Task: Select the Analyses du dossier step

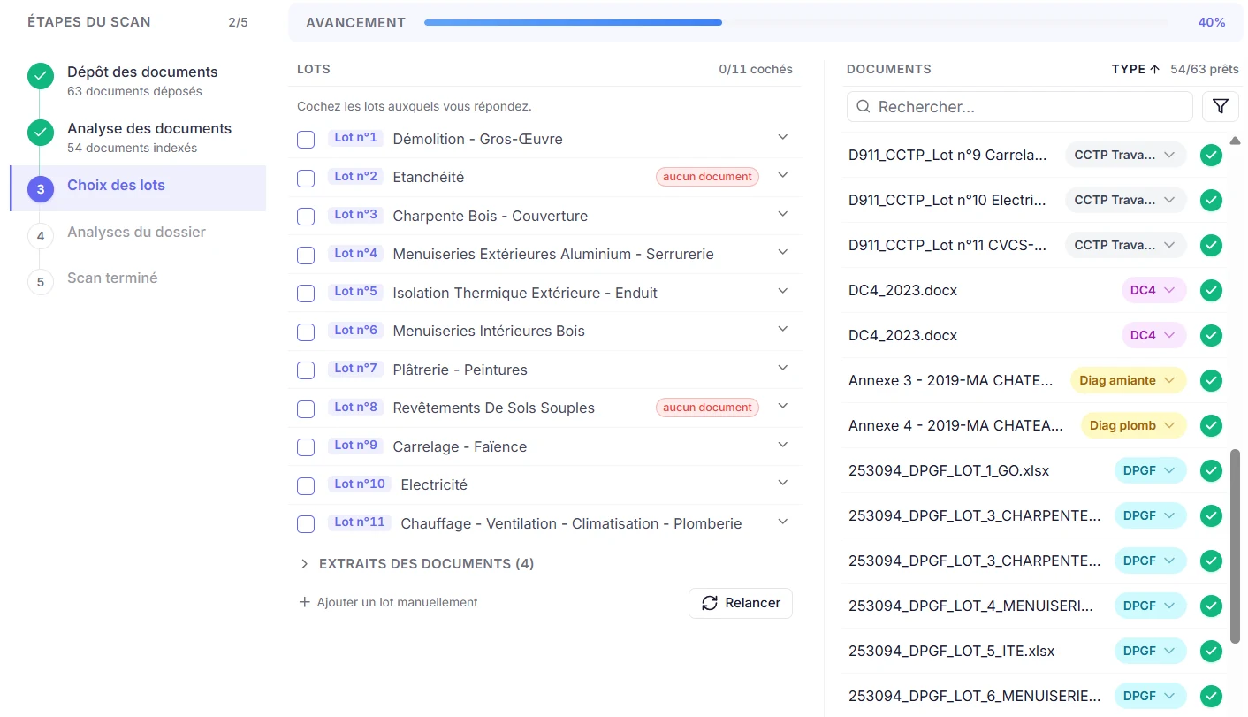Action: [136, 233]
